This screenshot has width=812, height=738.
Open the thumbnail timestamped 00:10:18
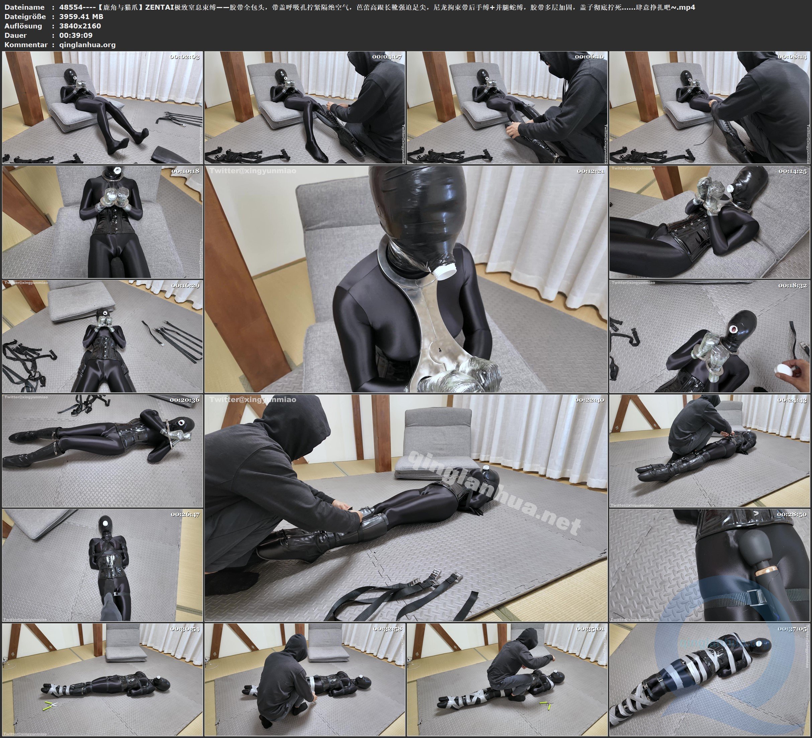click(102, 222)
